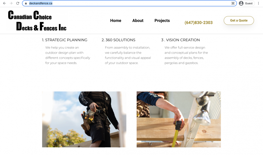Click the deckandfence.ca address bar
Screen dimensions: 263x155
[x=129, y=3]
